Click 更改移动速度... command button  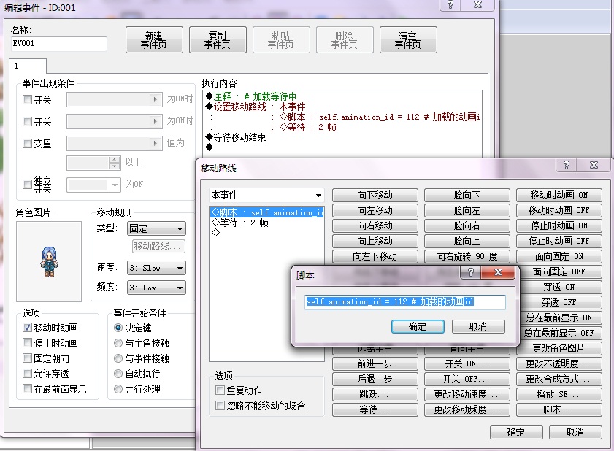[467, 394]
